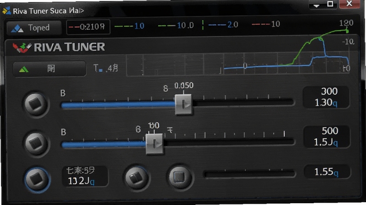Click the blue 2.0 legend entry
This screenshot has height=205, width=366.
click(223, 25)
